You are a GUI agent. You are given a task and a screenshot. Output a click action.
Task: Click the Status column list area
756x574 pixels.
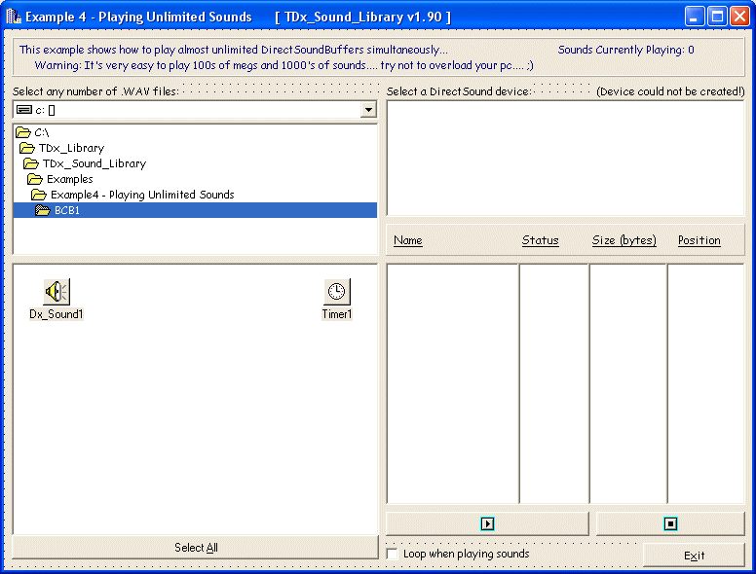tap(554, 383)
